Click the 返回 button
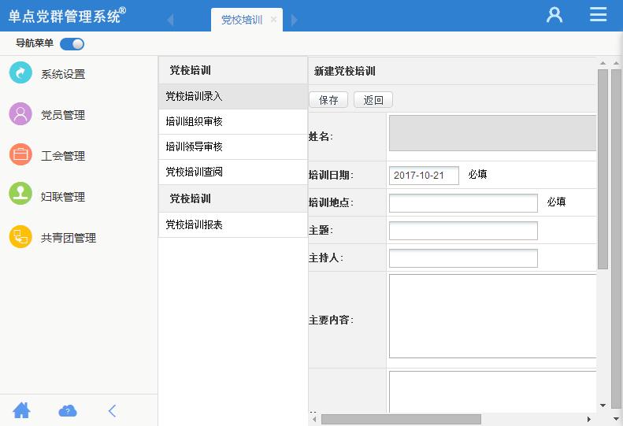Image resolution: width=623 pixels, height=426 pixels. pos(373,100)
